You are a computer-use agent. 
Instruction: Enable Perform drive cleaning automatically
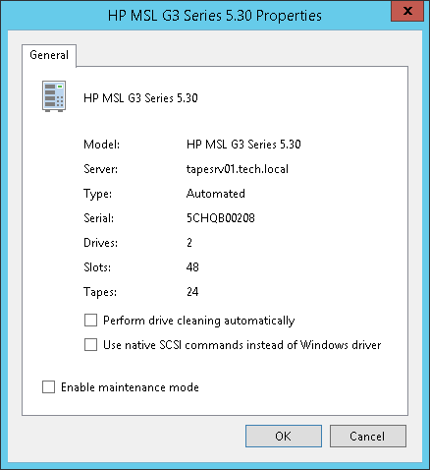(x=90, y=321)
